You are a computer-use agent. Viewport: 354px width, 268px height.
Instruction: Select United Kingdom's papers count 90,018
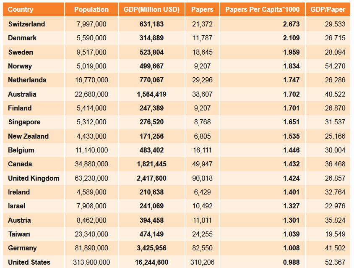pos(202,178)
